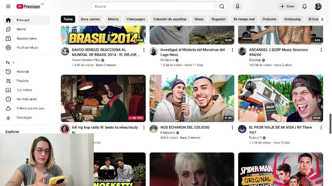Play the RV There Yet thumbnail

[x=281, y=98]
